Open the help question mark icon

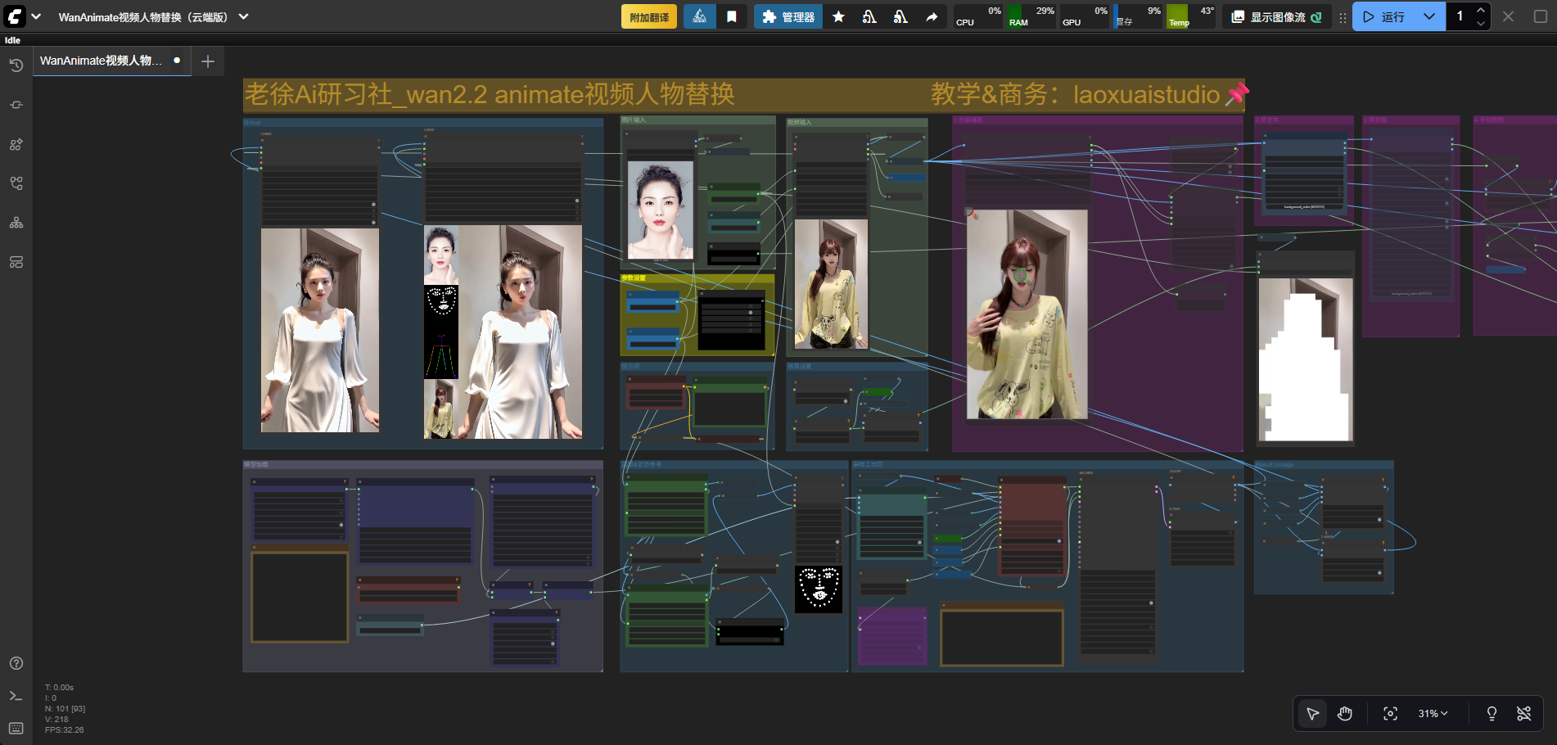[x=16, y=663]
